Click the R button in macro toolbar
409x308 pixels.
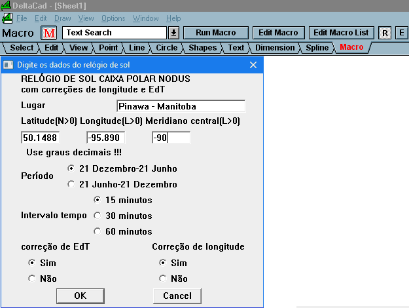(385, 33)
